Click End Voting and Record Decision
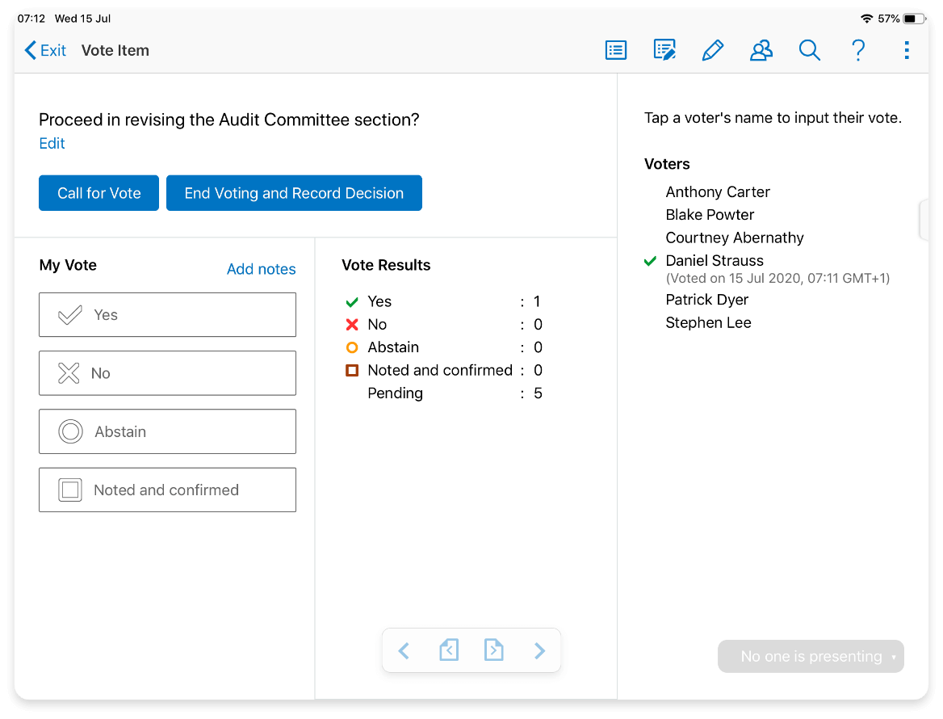This screenshot has width=943, height=719. [x=294, y=193]
